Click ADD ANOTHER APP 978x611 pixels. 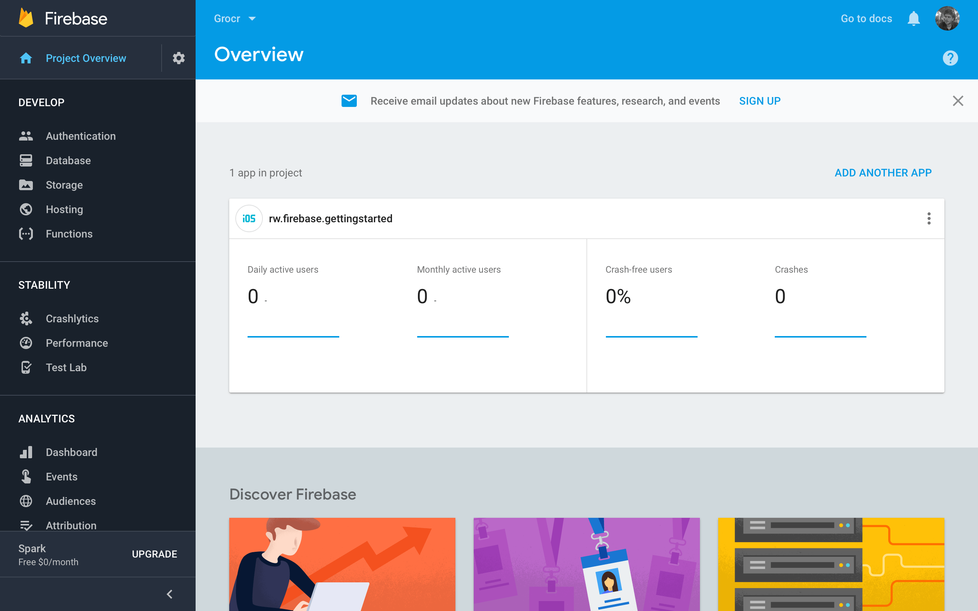click(x=882, y=173)
